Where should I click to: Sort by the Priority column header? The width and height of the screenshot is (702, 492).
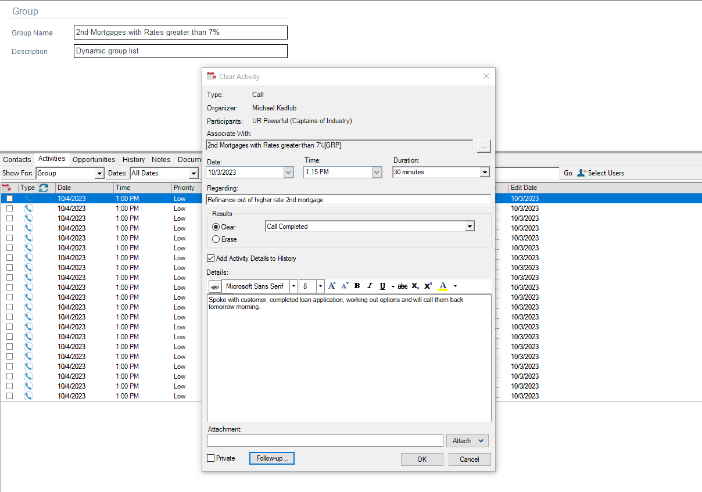pyautogui.click(x=187, y=188)
